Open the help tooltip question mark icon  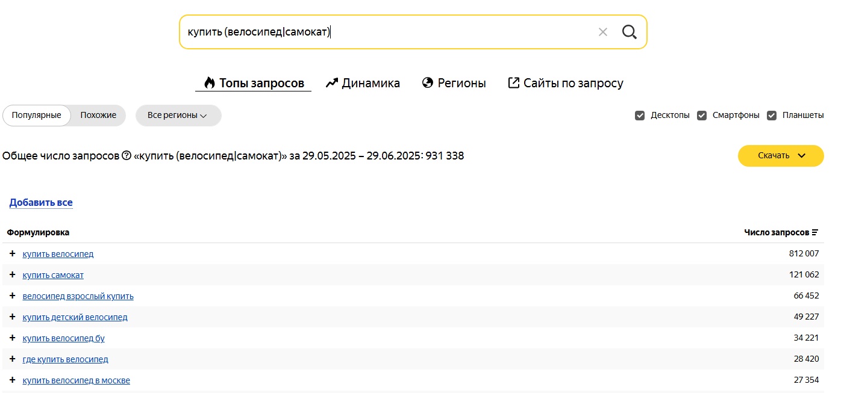pos(126,155)
